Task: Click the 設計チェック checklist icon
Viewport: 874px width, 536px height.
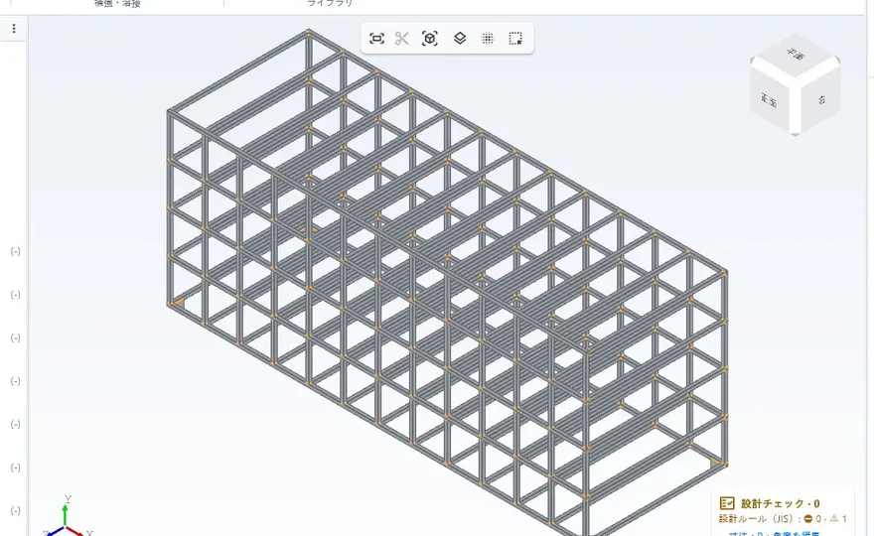Action: point(727,503)
